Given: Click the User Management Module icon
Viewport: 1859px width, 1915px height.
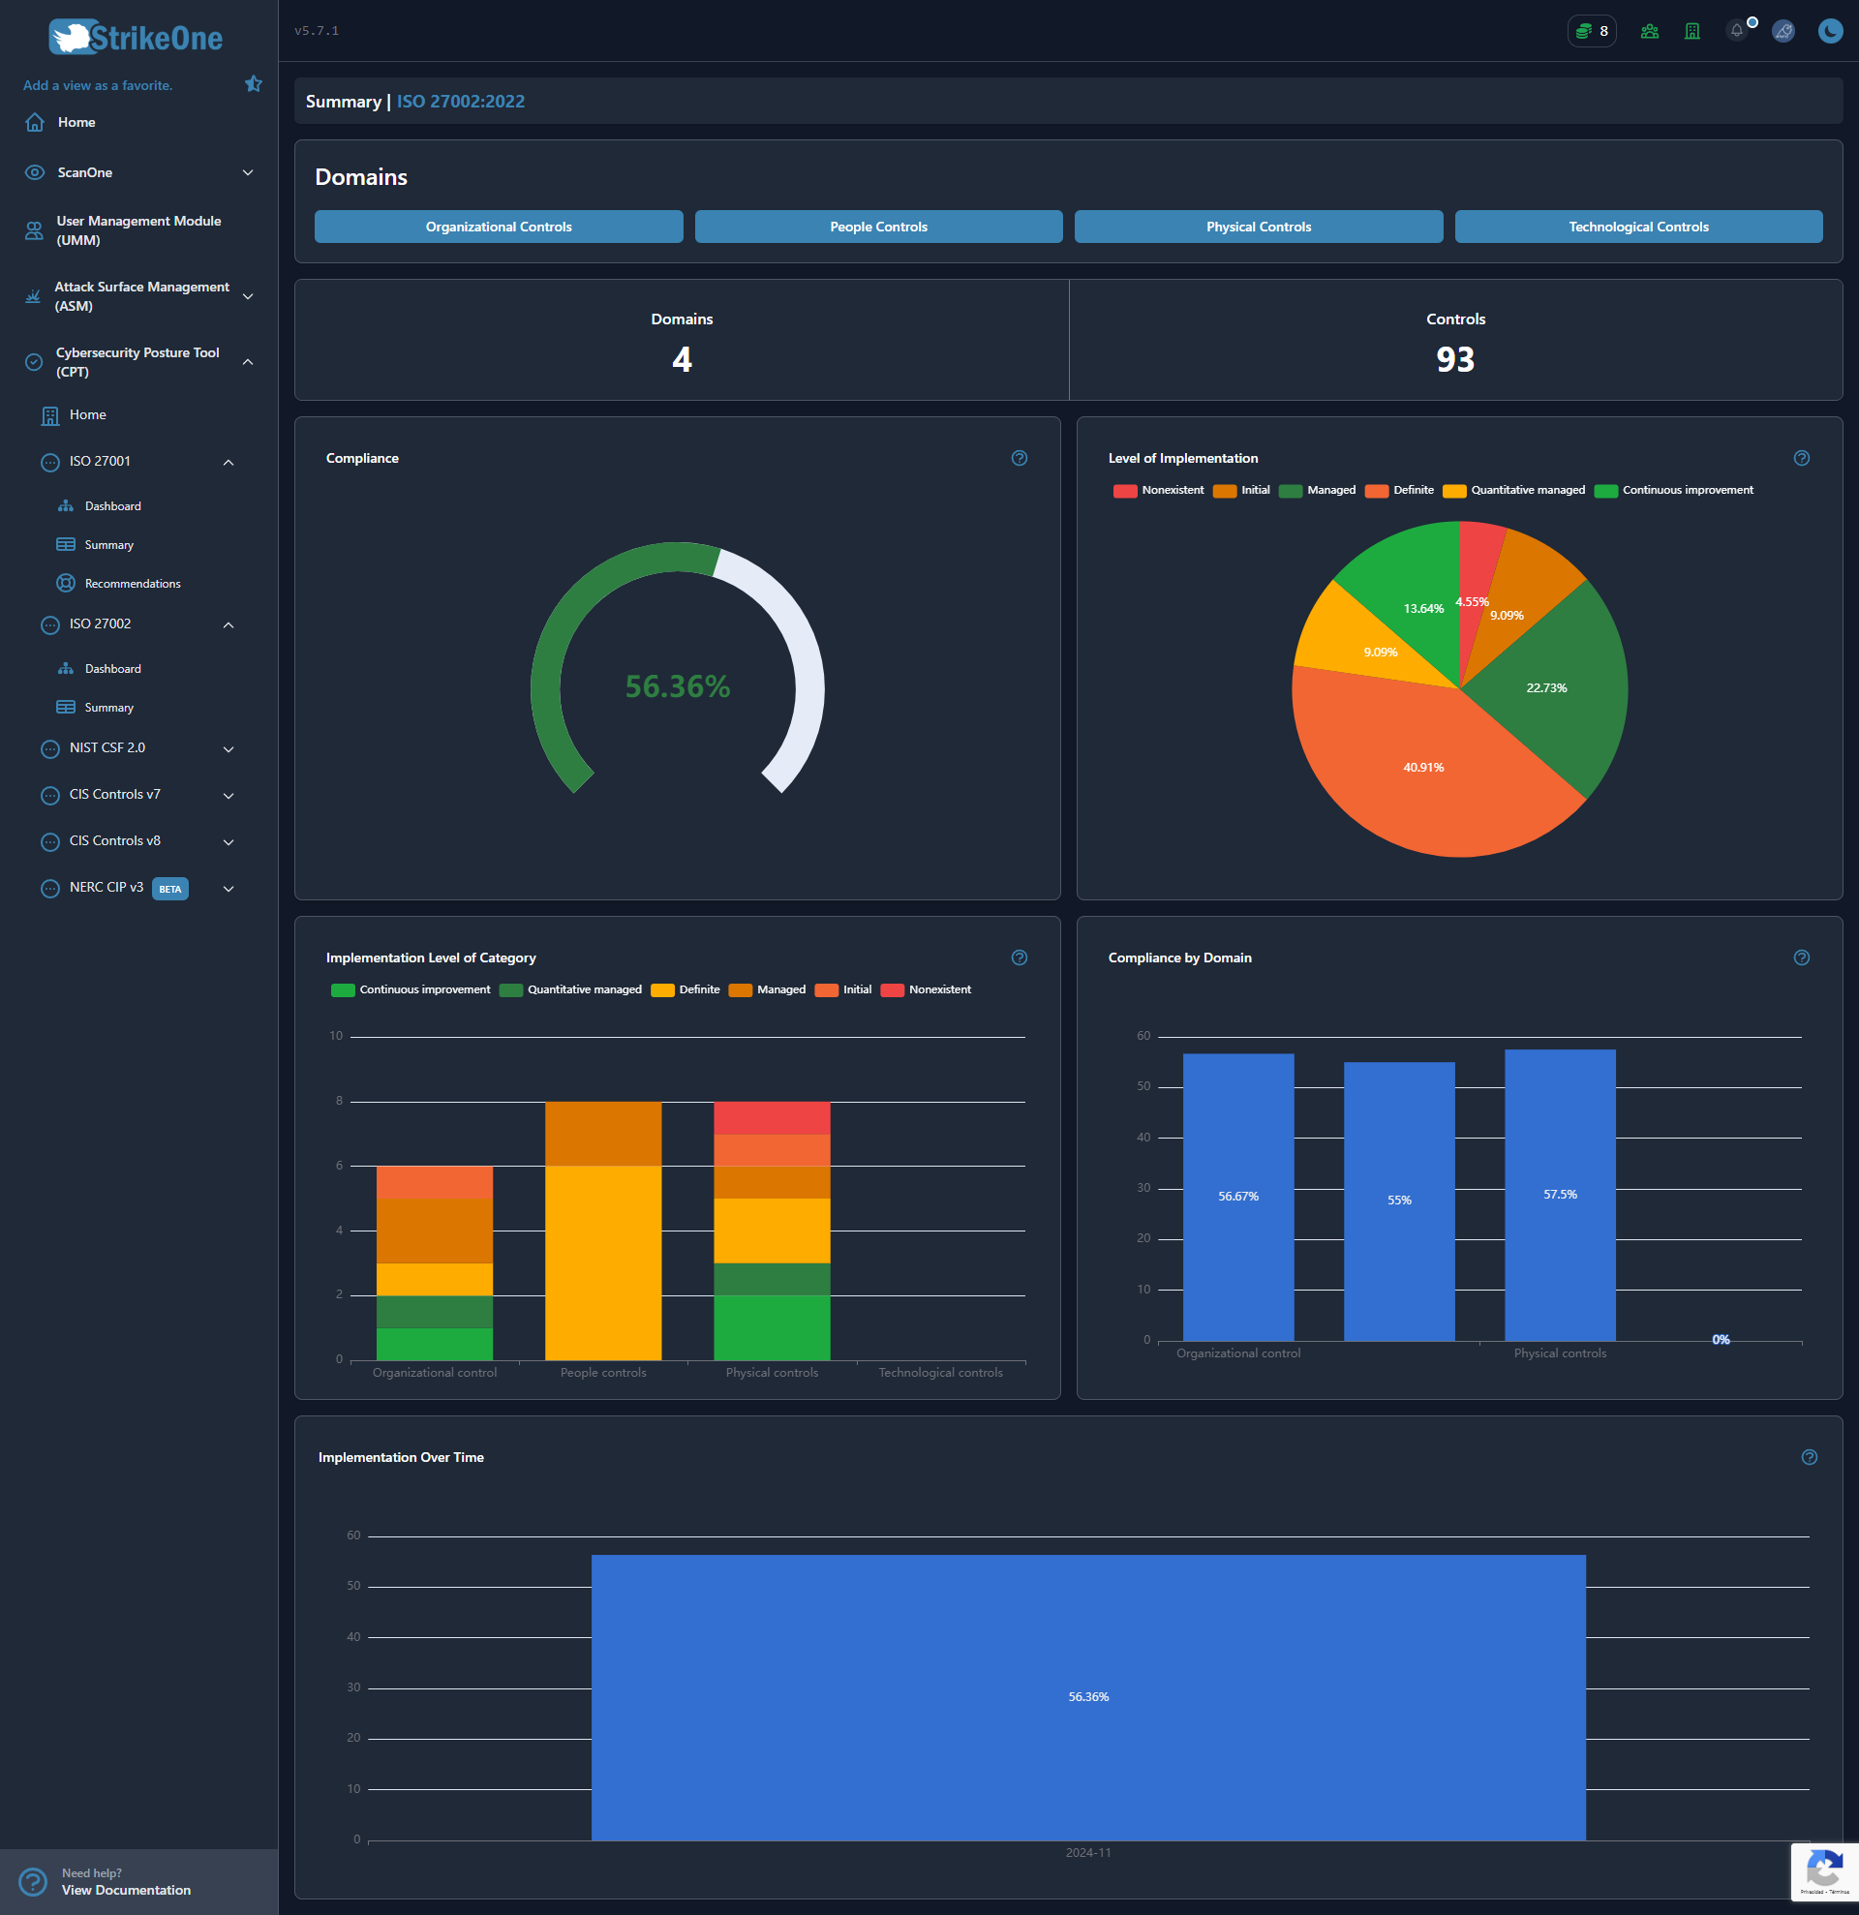Looking at the screenshot, I should pyautogui.click(x=34, y=230).
